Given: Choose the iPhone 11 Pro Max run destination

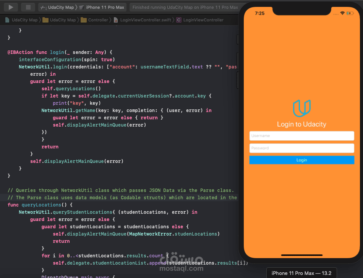Looking at the screenshot, I should (x=102, y=7).
